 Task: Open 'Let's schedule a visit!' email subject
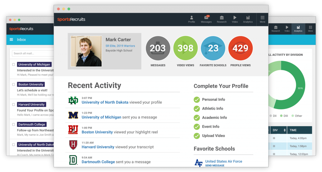tap(32, 90)
